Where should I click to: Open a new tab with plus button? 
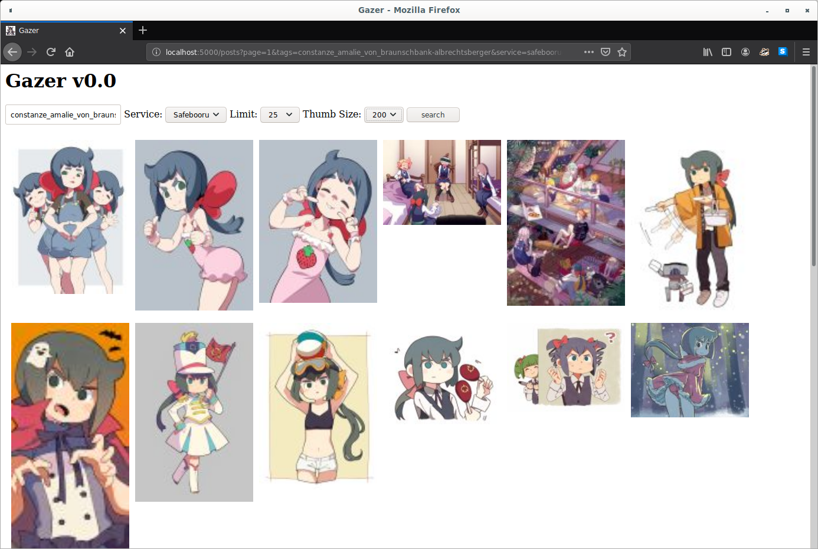coord(143,30)
